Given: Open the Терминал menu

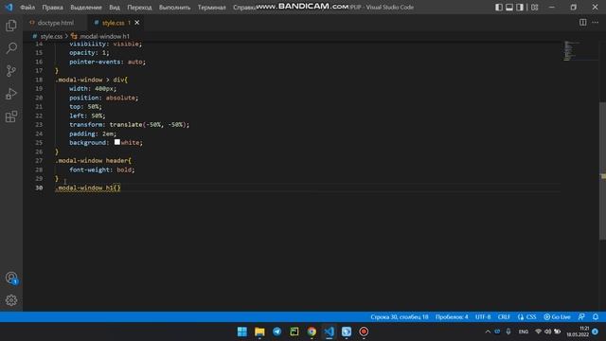Looking at the screenshot, I should click(212, 8).
